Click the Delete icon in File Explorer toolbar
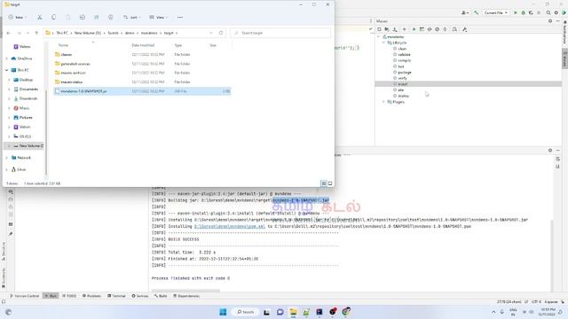This screenshot has height=319, width=568. [110, 18]
